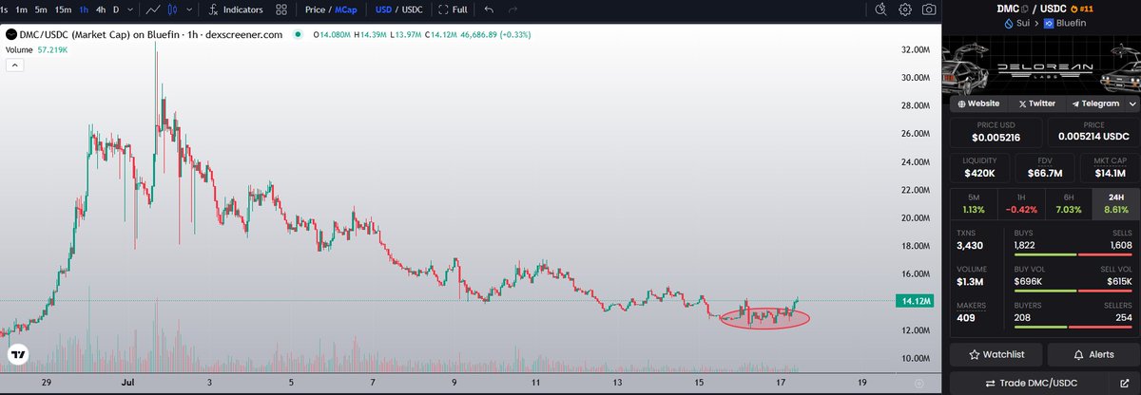Viewport: 1141px width, 395px height.
Task: Enter Full screen chart mode
Action: 452,9
